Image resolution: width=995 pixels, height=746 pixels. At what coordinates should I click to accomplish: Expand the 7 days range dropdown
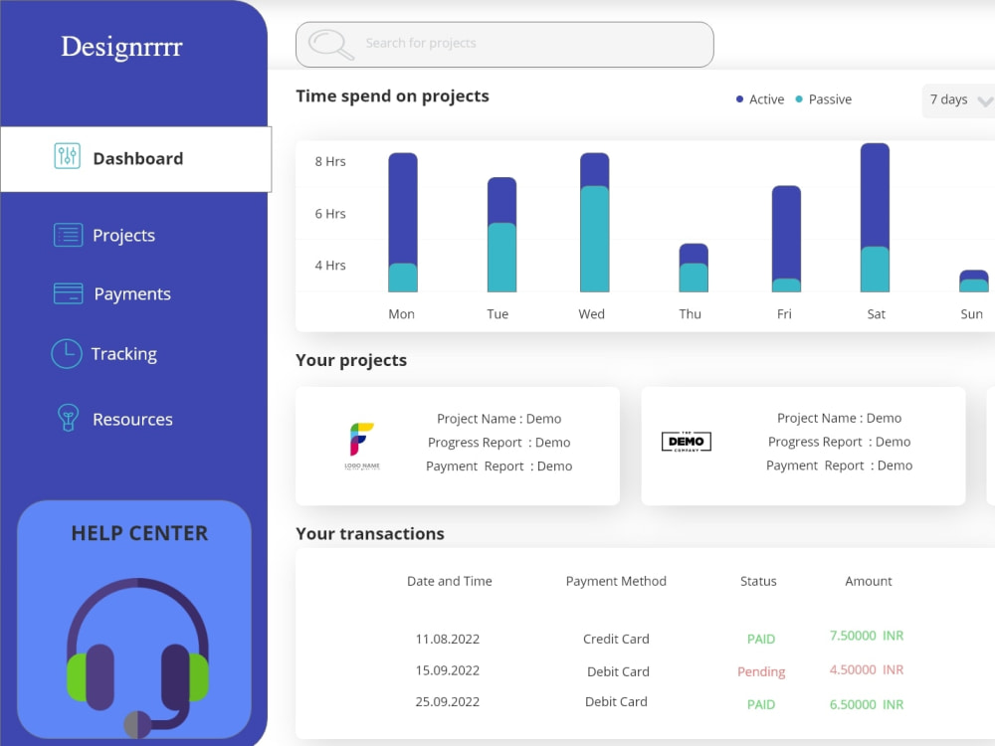[958, 100]
